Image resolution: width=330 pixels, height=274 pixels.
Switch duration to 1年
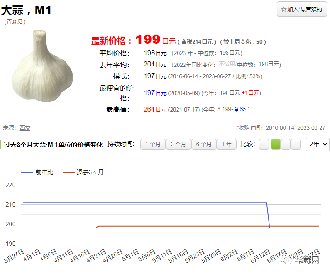(227, 144)
